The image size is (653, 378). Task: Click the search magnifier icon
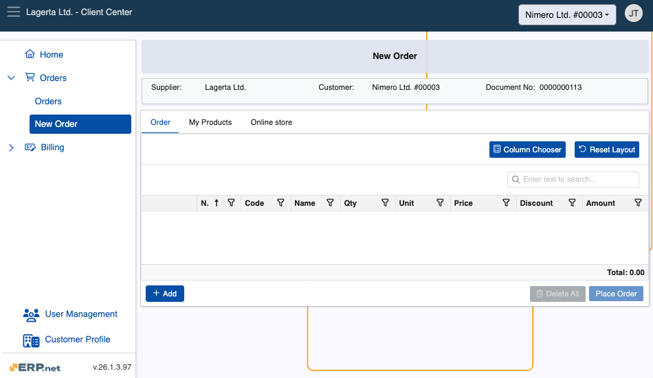516,179
